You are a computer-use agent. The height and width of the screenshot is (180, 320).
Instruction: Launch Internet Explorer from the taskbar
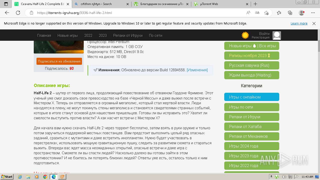20,177
